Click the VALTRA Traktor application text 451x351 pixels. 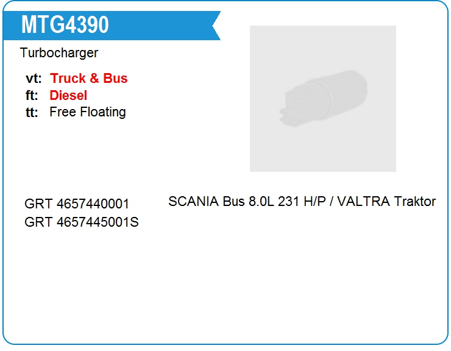click(x=386, y=201)
